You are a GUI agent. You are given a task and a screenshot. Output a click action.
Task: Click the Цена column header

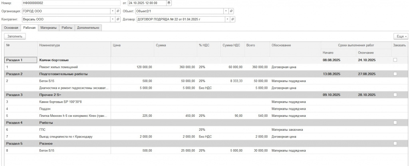click(133, 49)
